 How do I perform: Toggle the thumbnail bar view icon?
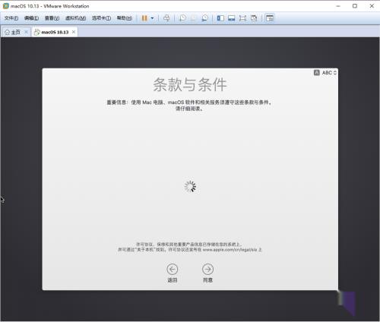(232, 18)
